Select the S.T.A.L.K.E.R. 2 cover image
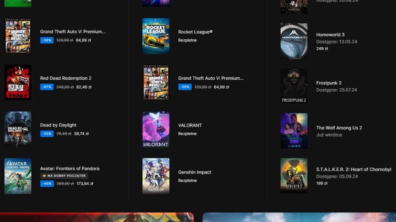The width and height of the screenshot is (396, 222). click(x=294, y=176)
